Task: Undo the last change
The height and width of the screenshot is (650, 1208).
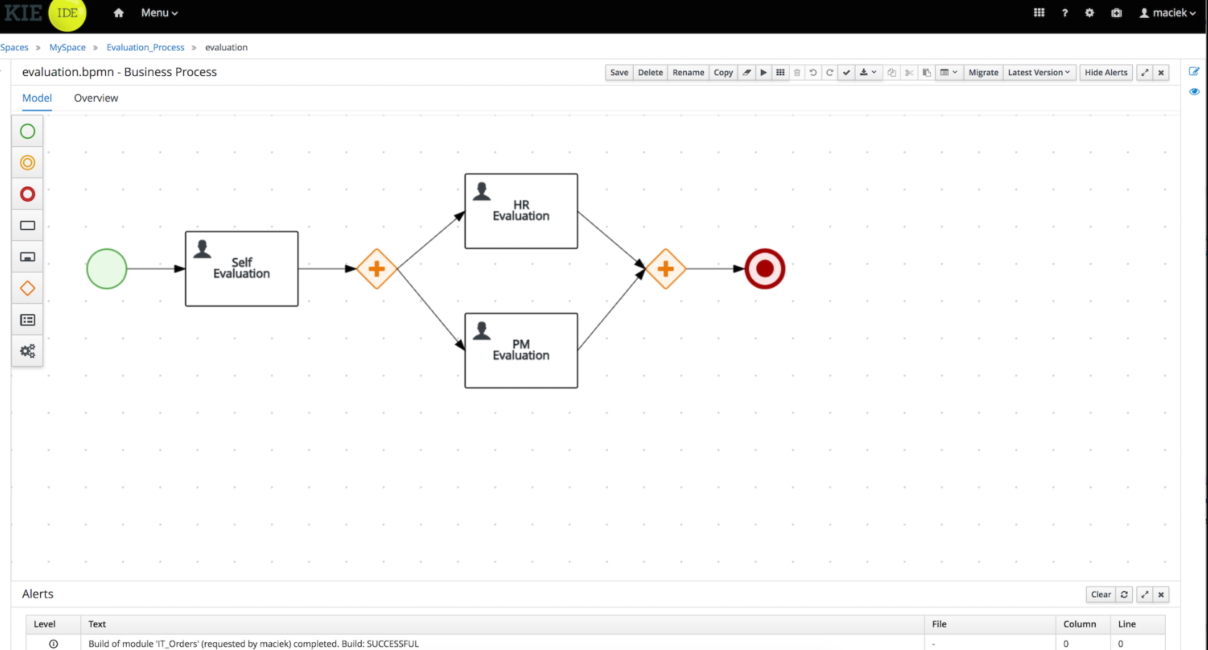Action: tap(813, 72)
